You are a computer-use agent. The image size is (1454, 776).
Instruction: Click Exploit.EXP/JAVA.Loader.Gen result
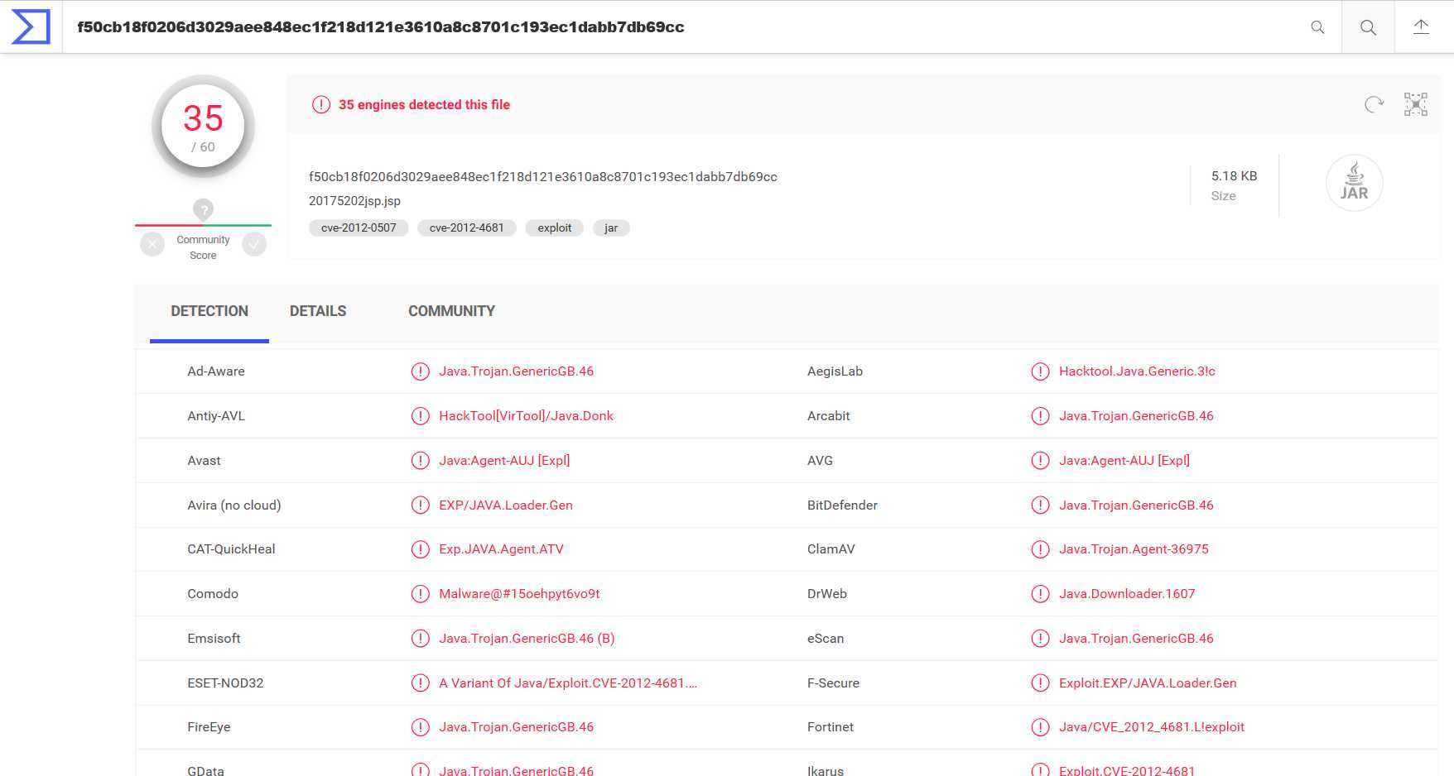coord(1148,683)
